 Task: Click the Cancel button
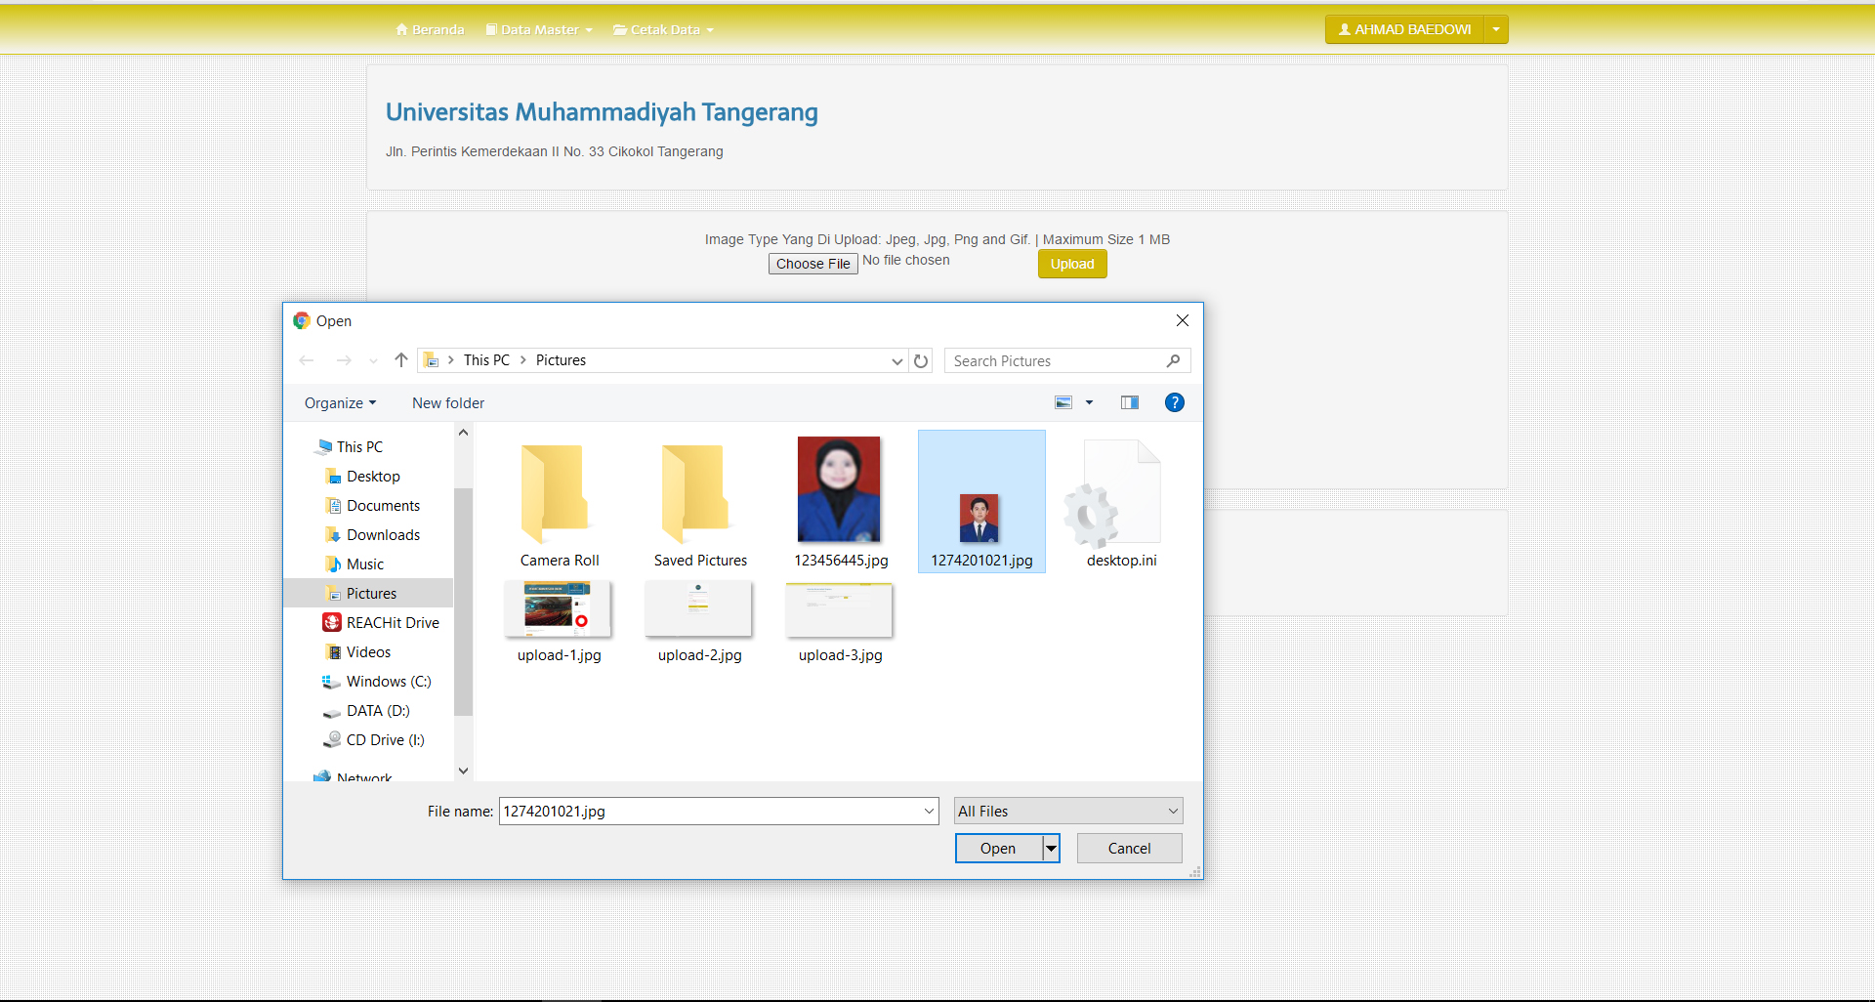pyautogui.click(x=1130, y=849)
